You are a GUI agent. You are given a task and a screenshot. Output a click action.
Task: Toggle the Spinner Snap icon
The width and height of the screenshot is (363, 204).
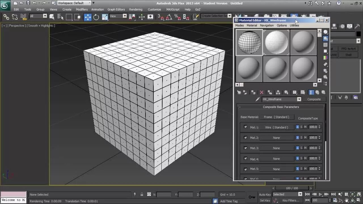tap(186, 17)
